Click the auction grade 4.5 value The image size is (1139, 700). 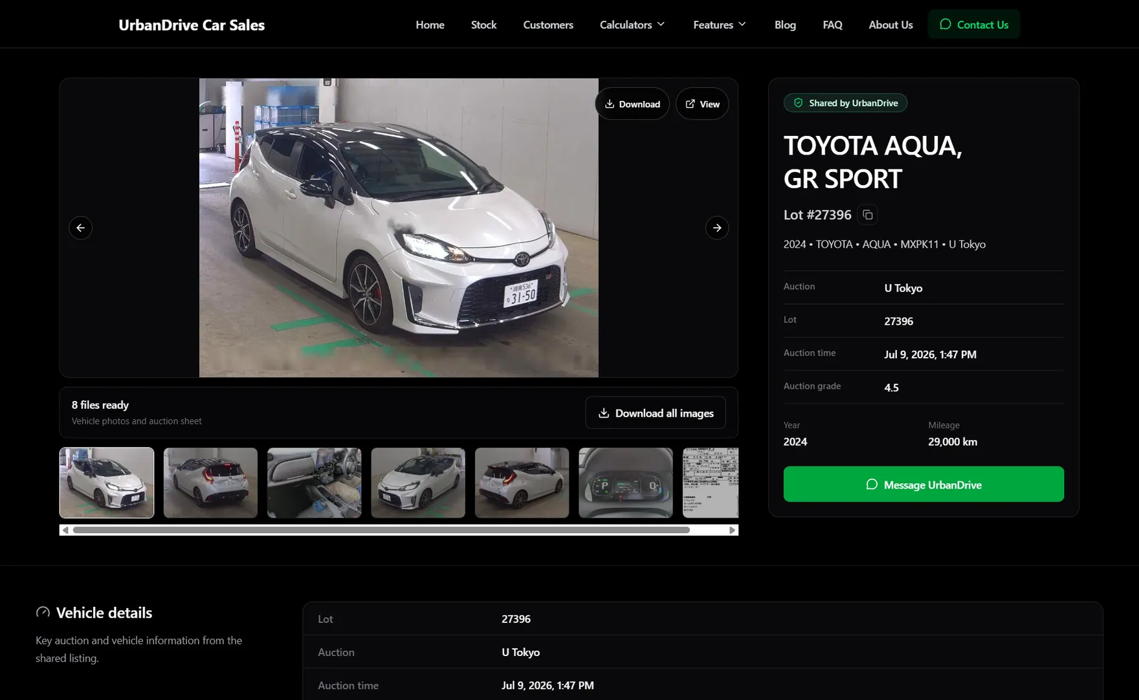coord(891,388)
